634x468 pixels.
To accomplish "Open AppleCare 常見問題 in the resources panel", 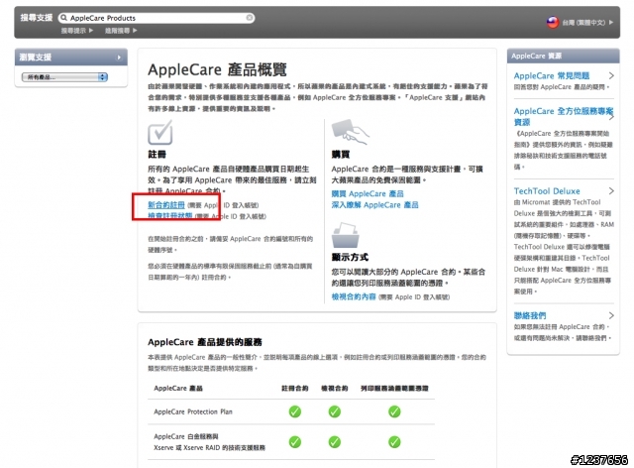I will (552, 75).
